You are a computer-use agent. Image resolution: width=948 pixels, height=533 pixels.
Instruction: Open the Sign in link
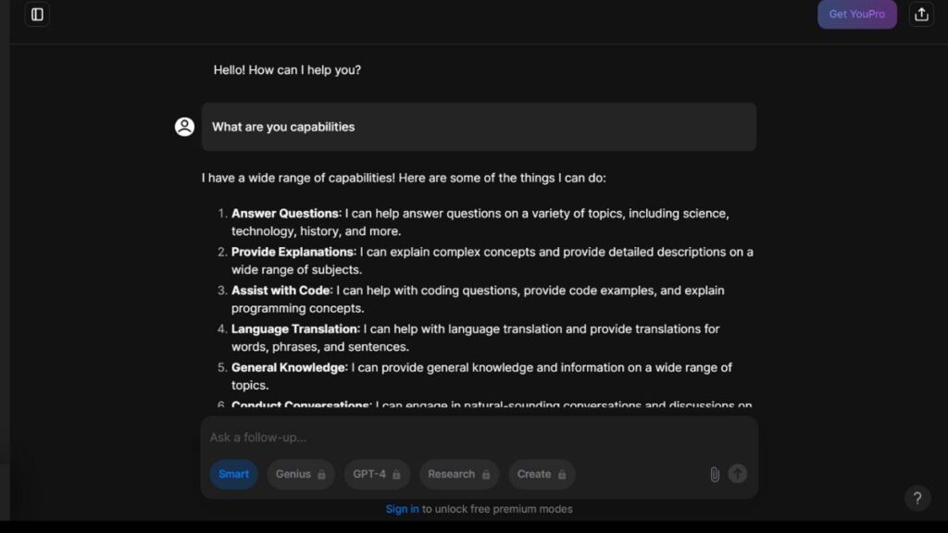(402, 509)
